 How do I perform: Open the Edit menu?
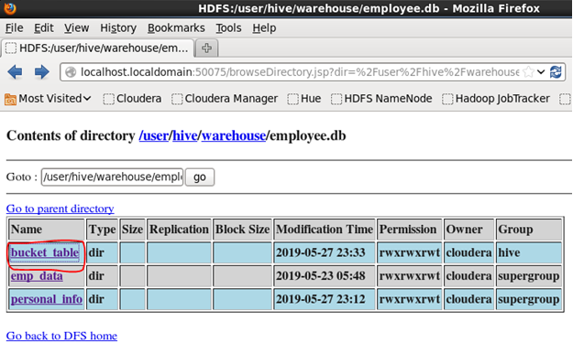[x=44, y=27]
